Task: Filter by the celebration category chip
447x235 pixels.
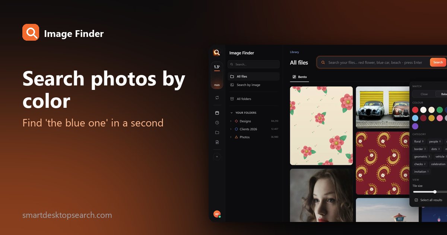Action: [x=438, y=164]
